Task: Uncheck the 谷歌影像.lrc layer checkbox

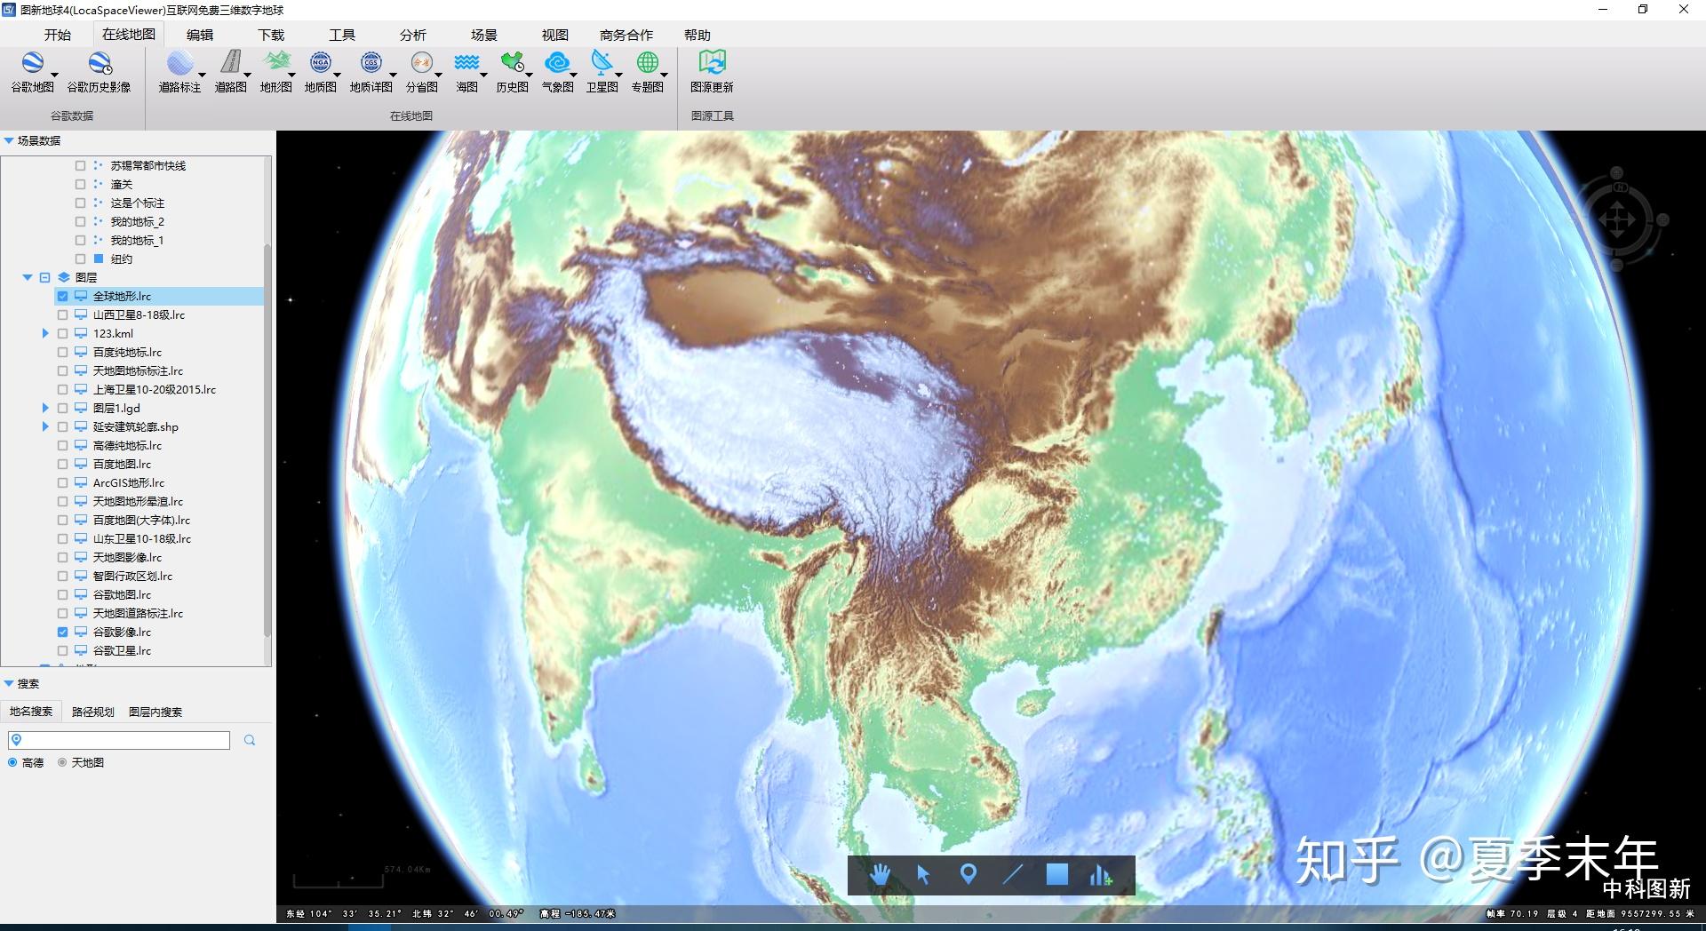Action: [62, 633]
